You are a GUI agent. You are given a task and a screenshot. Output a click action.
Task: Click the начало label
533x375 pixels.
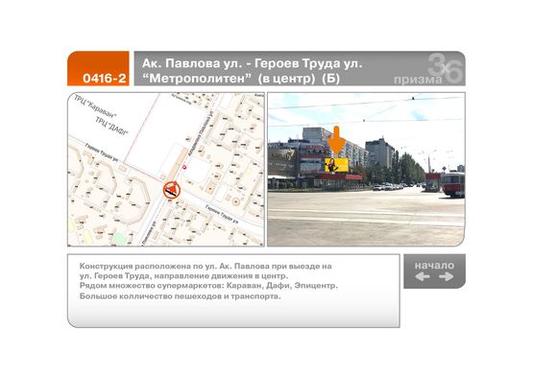[434, 265]
